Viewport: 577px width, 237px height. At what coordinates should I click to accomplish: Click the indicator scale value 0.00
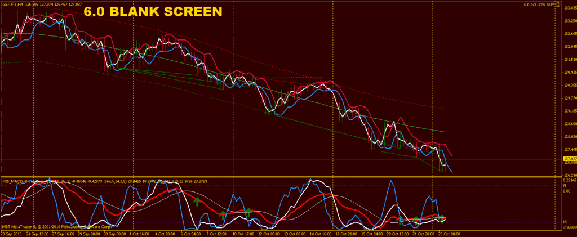tap(567, 191)
